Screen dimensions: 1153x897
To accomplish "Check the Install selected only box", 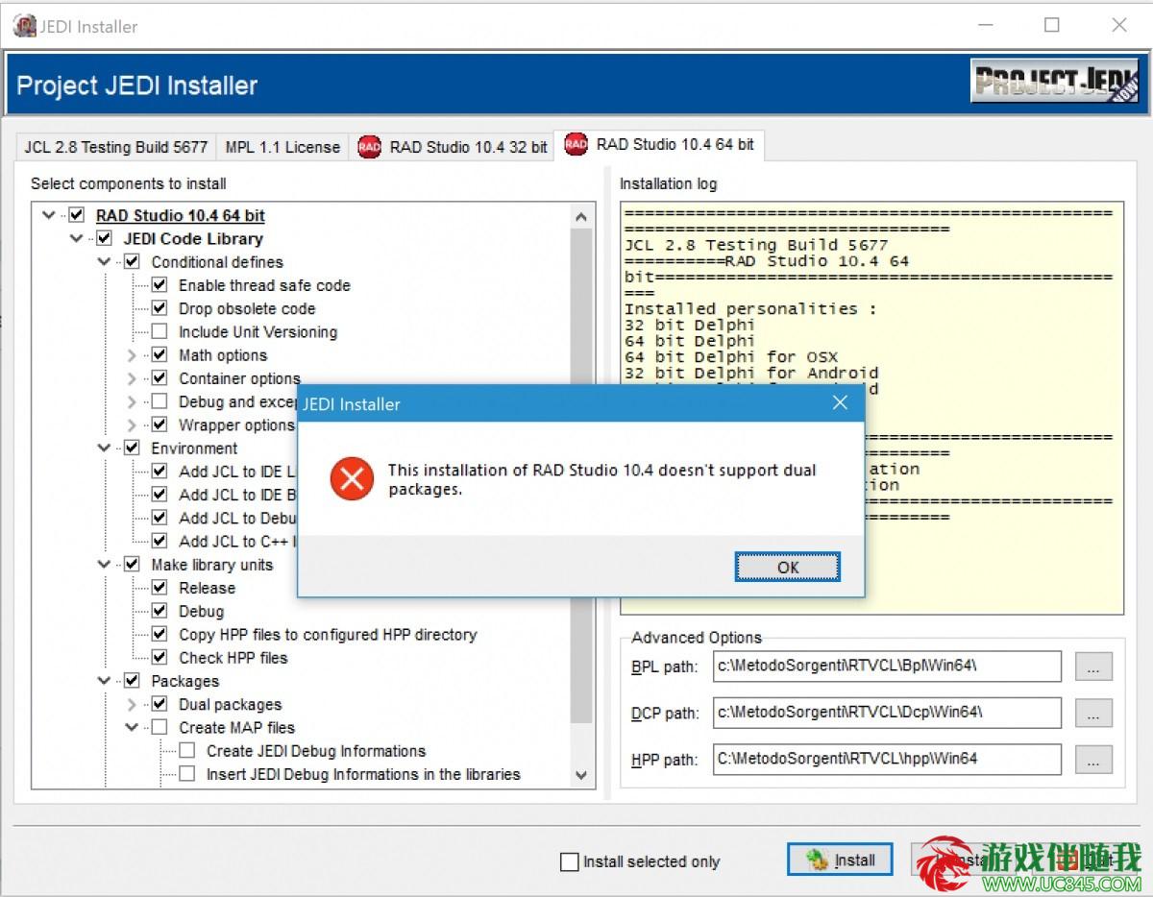I will click(x=570, y=861).
